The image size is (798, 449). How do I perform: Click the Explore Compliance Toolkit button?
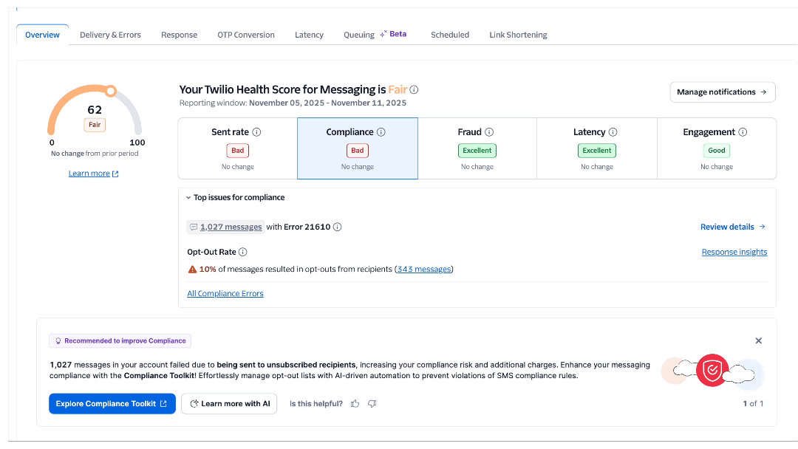click(x=112, y=403)
